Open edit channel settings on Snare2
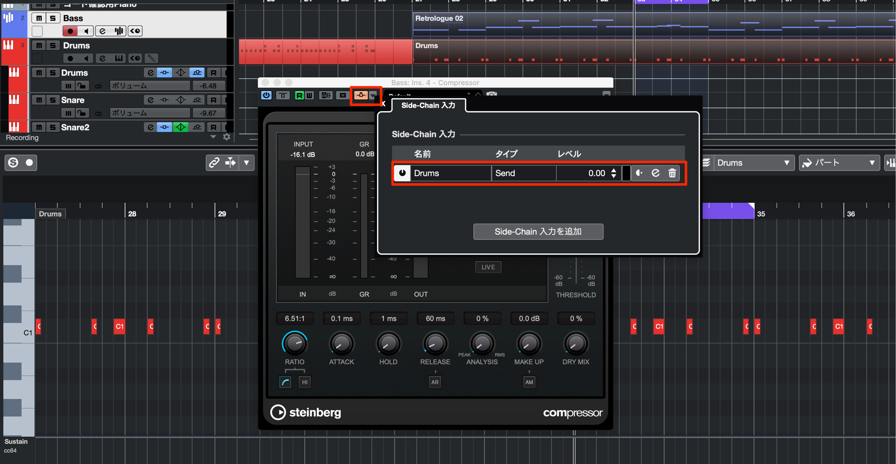Screen dimensions: 896x464 click(150, 127)
